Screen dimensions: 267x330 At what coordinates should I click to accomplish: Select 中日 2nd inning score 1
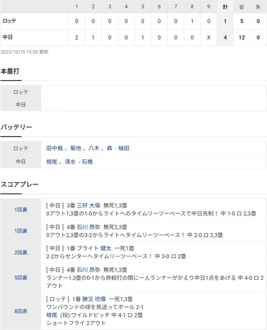(x=93, y=37)
